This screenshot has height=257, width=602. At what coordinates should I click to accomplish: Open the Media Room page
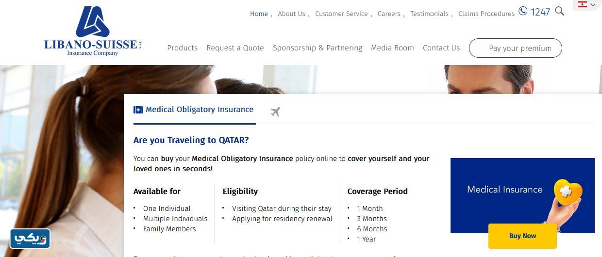click(392, 48)
